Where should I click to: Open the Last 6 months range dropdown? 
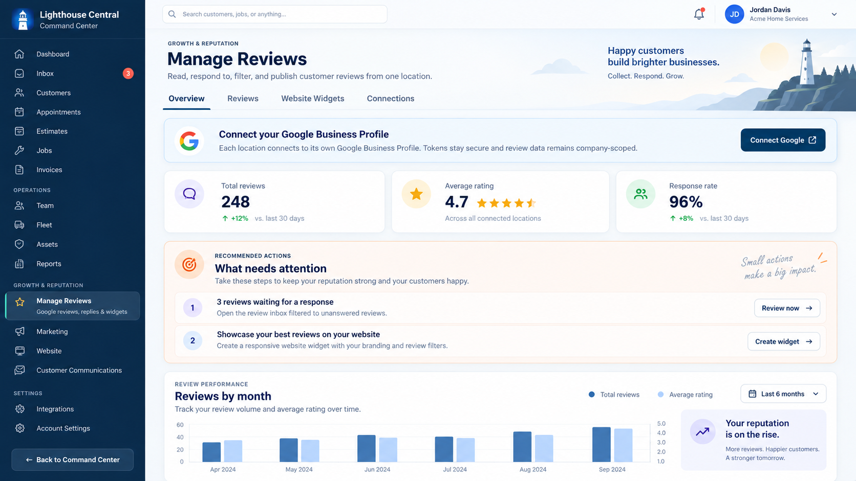783,394
